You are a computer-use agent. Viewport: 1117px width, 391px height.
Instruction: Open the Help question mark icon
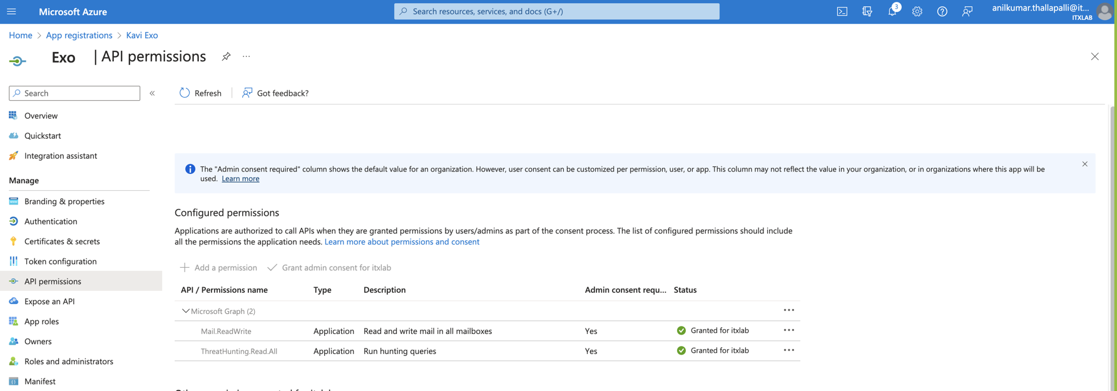point(942,11)
